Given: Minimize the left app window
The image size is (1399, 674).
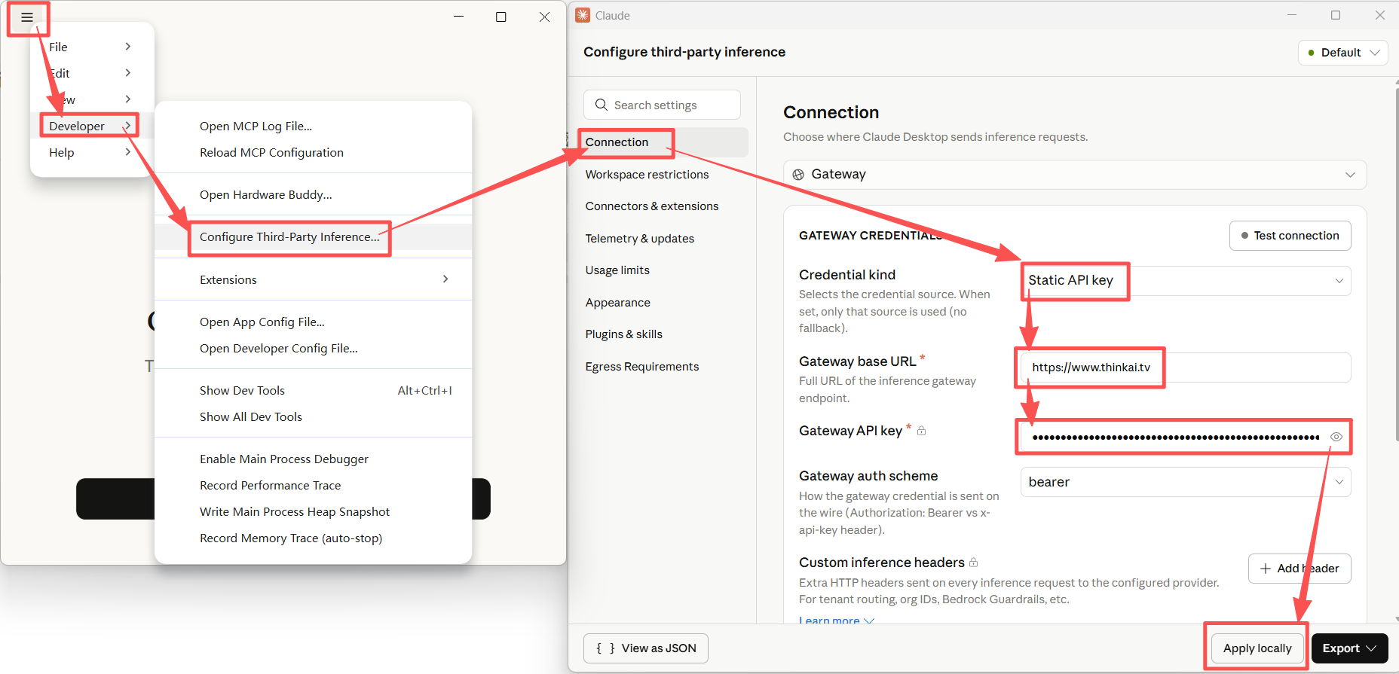Looking at the screenshot, I should pyautogui.click(x=458, y=17).
